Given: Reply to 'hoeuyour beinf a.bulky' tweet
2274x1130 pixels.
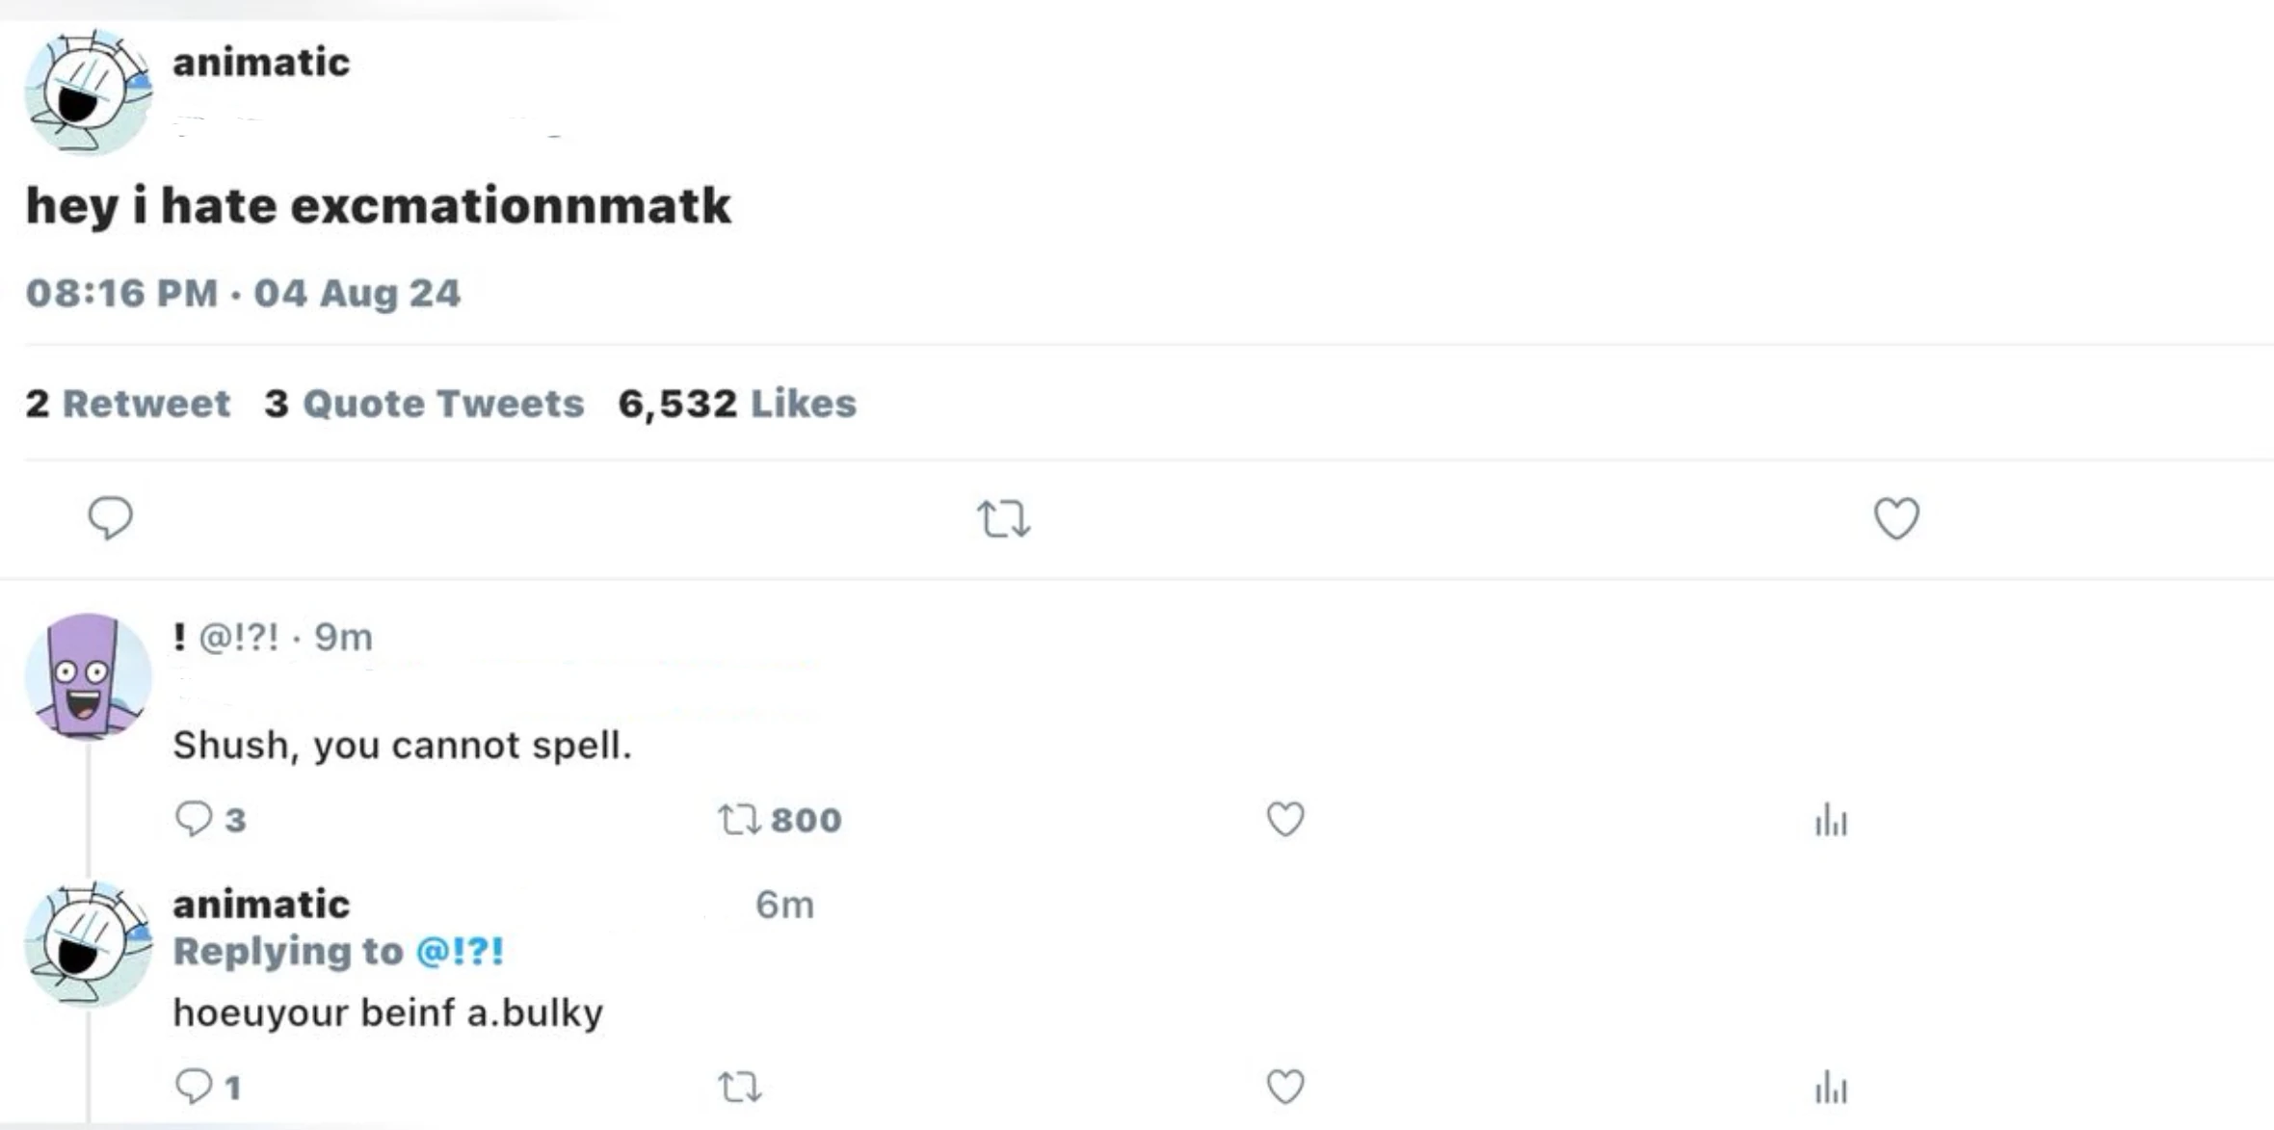Looking at the screenshot, I should click(194, 1087).
